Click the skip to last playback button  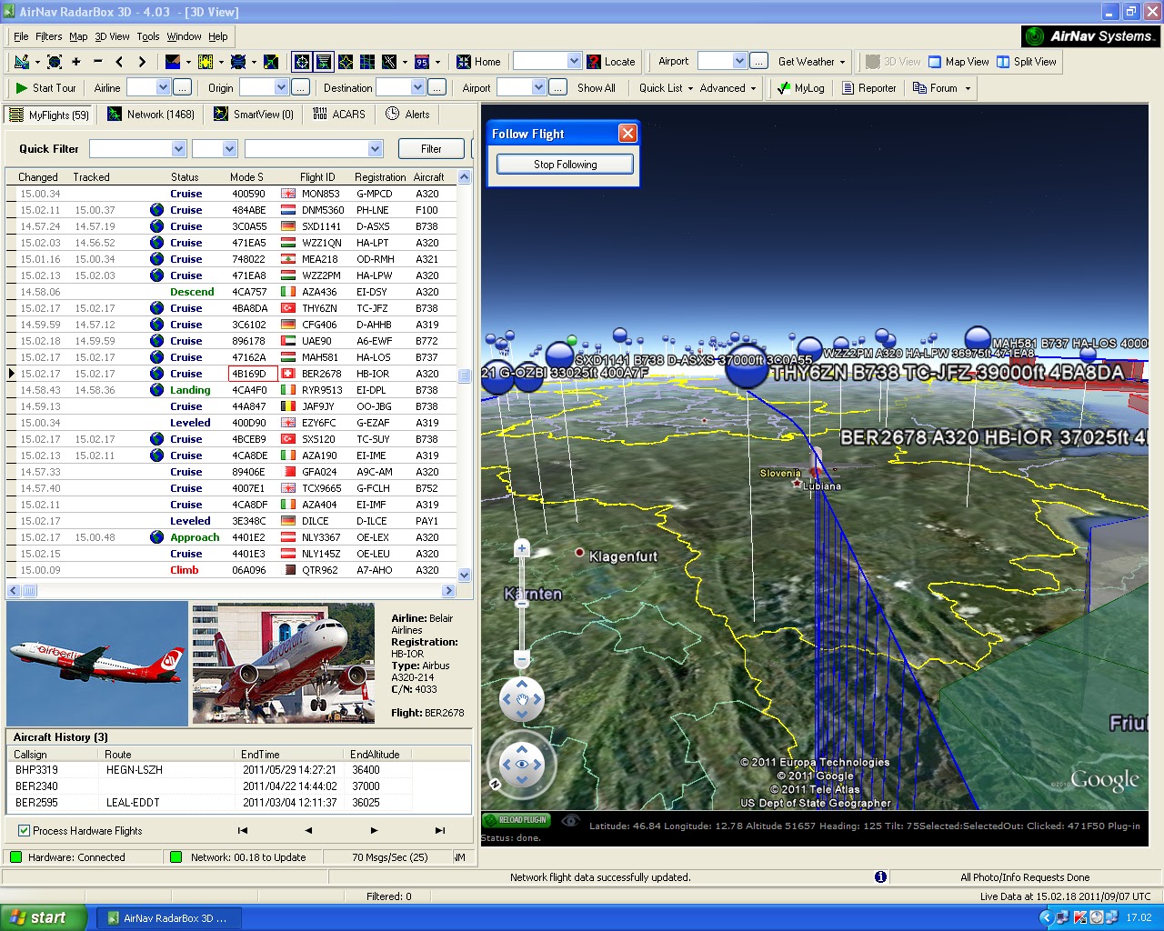[440, 830]
